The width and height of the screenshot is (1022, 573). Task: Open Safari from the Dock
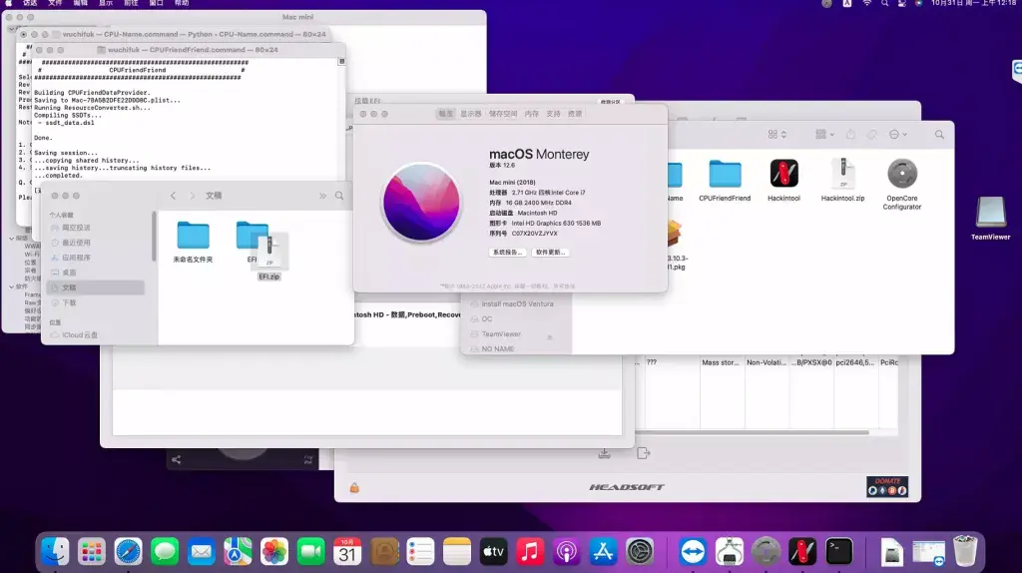point(128,552)
